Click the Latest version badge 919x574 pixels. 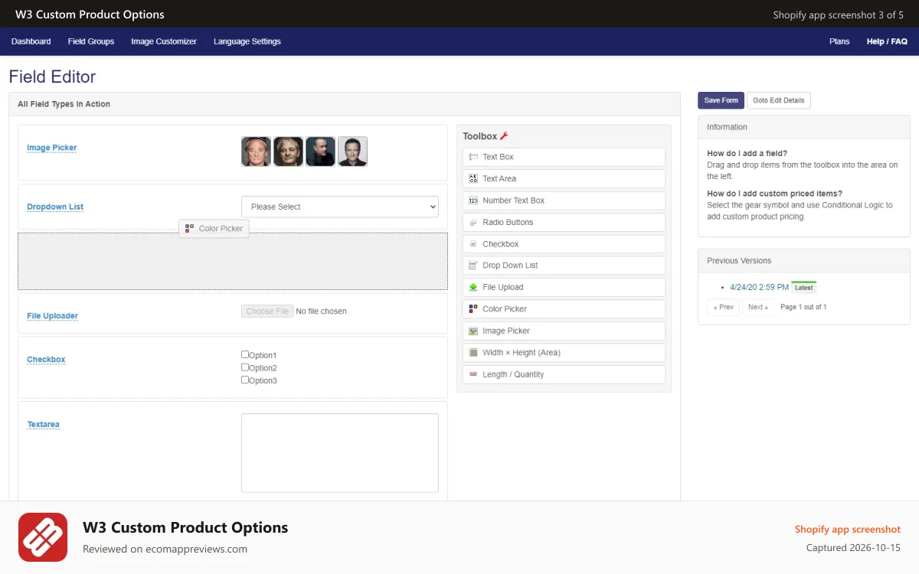click(x=803, y=287)
